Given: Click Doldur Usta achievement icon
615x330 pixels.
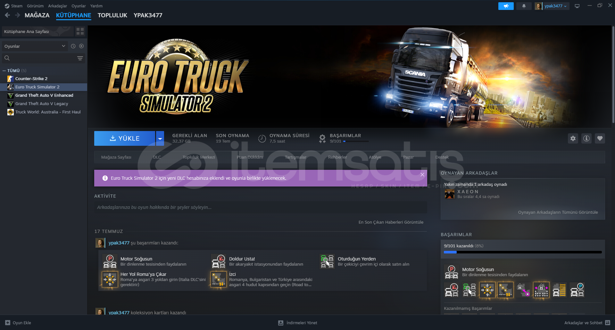Looking at the screenshot, I should (x=219, y=261).
